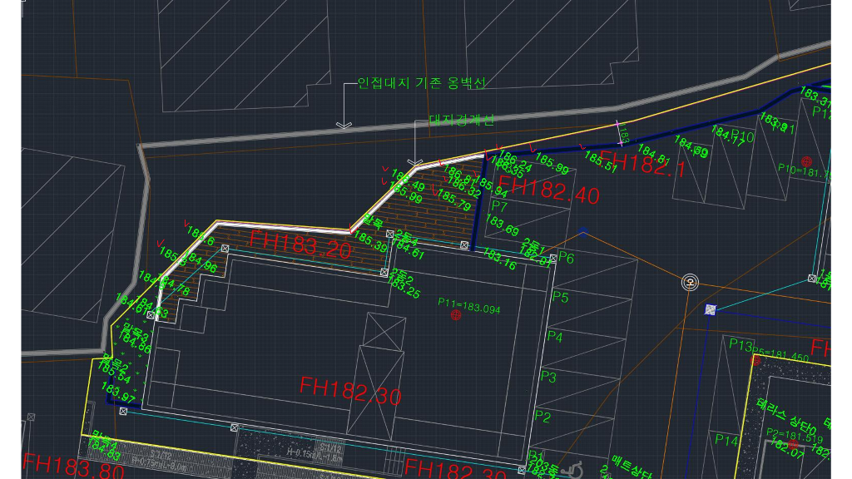This screenshot has width=852, height=479.
Task: Select the wheelchair accessible parking symbol
Action: (572, 472)
